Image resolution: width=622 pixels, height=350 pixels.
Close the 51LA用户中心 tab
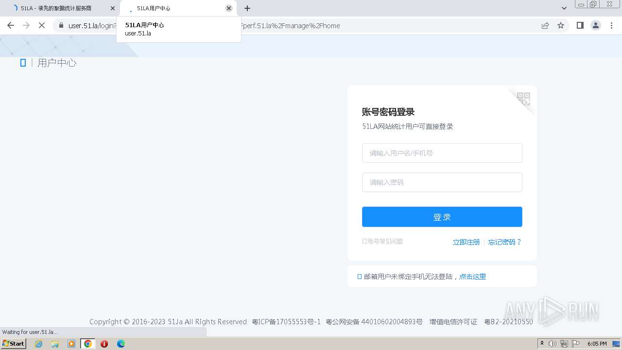click(229, 8)
